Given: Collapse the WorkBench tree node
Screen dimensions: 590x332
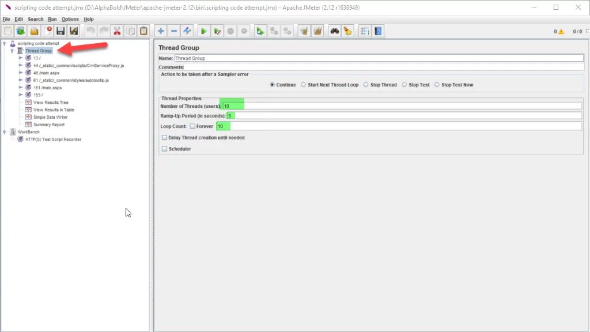Looking at the screenshot, I should click(x=5, y=132).
